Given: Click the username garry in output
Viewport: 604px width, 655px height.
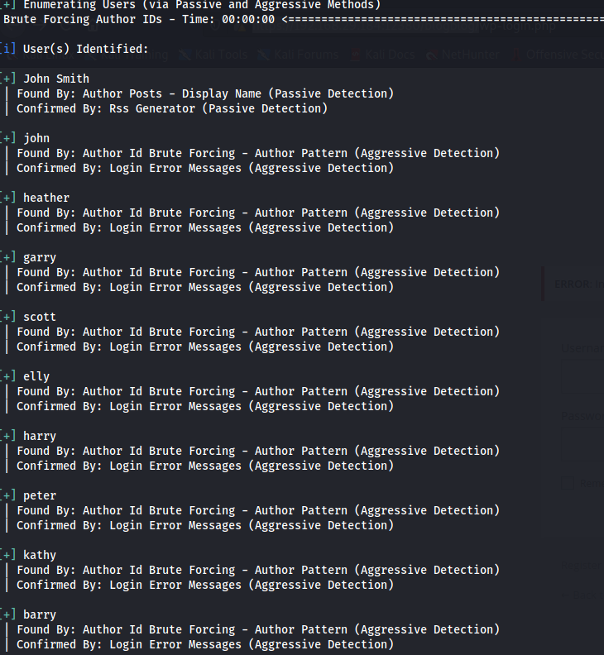Looking at the screenshot, I should (x=40, y=257).
